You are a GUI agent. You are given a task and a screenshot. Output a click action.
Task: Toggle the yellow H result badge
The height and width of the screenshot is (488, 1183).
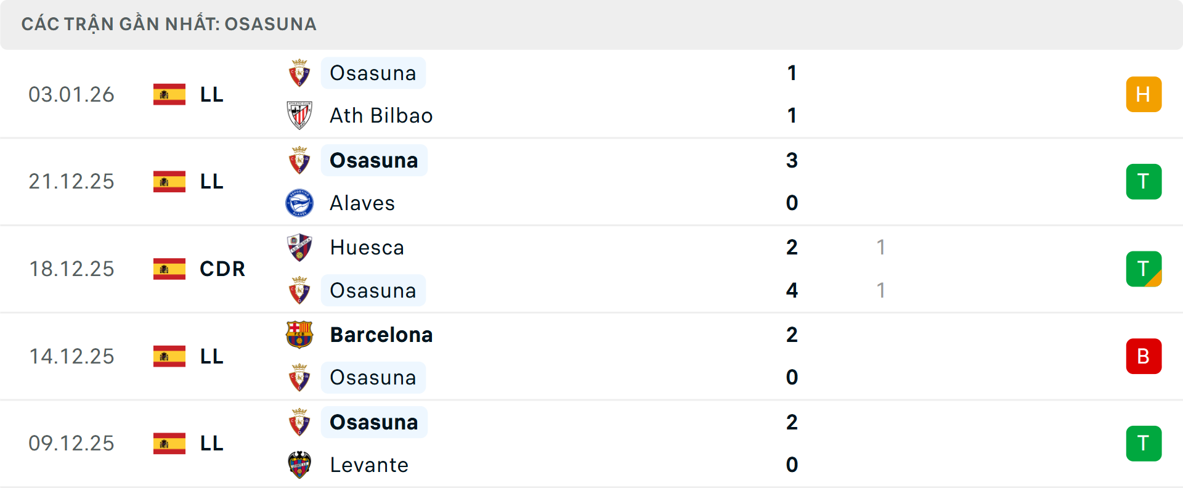pyautogui.click(x=1144, y=94)
